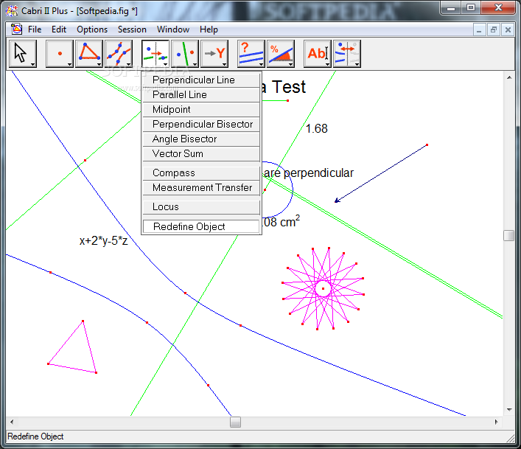This screenshot has width=521, height=449.
Task: Select the Point tool
Action: tap(60, 54)
